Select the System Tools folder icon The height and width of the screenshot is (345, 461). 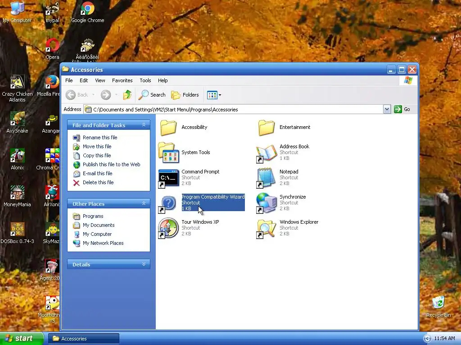(168, 153)
